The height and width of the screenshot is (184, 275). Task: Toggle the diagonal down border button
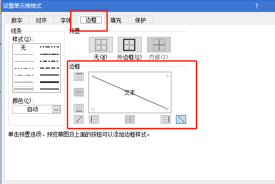[x=181, y=120]
